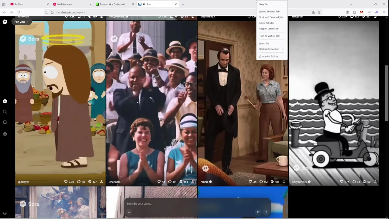Open the profile icon in Sora sidebar
Image resolution: width=389 pixels, height=219 pixels.
(x=5, y=134)
